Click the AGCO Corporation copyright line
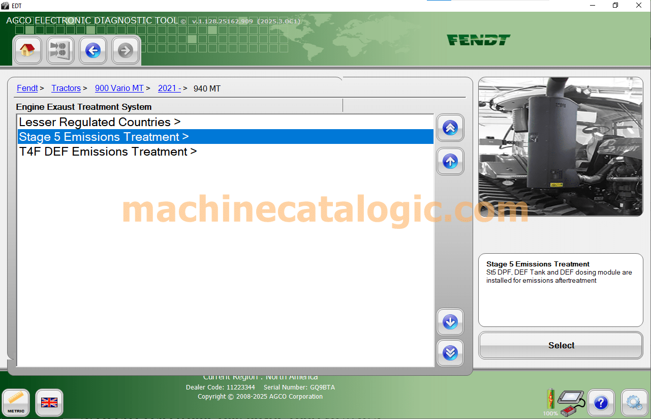651x419 pixels. [x=260, y=397]
